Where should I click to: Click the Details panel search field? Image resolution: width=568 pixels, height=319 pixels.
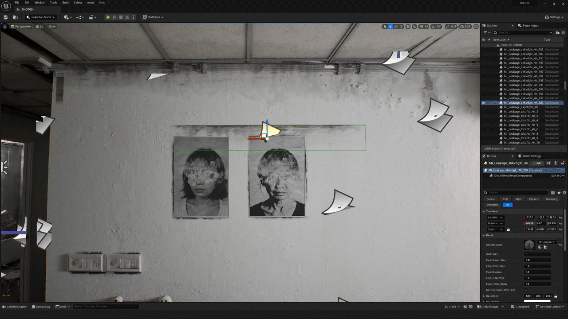(x=517, y=193)
